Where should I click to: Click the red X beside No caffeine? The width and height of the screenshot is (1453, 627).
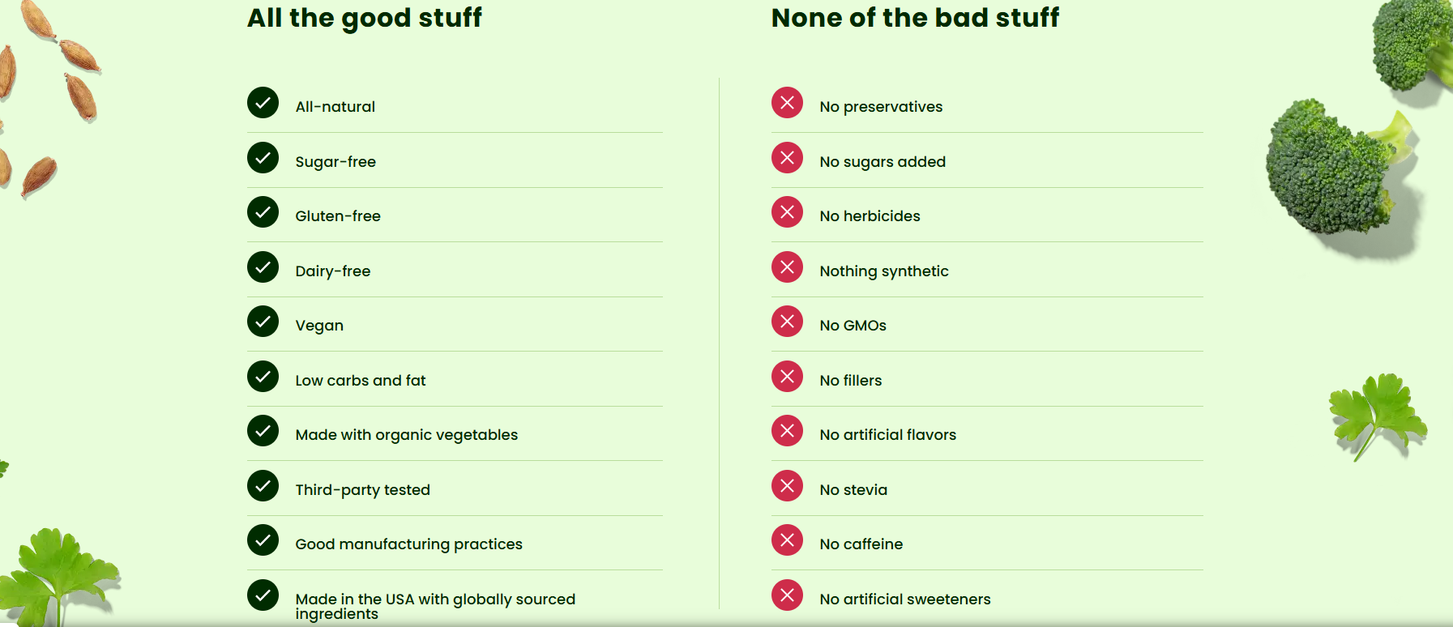pyautogui.click(x=787, y=540)
